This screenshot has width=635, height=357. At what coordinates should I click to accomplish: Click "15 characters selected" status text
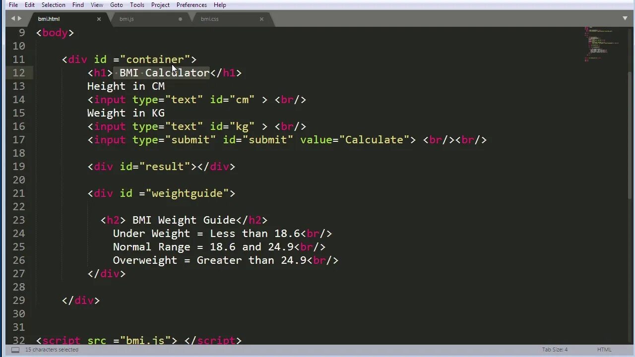point(52,350)
